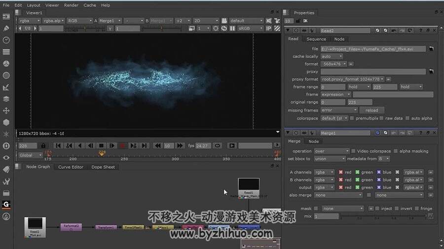This screenshot has height=249, width=444.
Task: Collapse the Read2 properties panel arrow
Action: click(x=288, y=30)
